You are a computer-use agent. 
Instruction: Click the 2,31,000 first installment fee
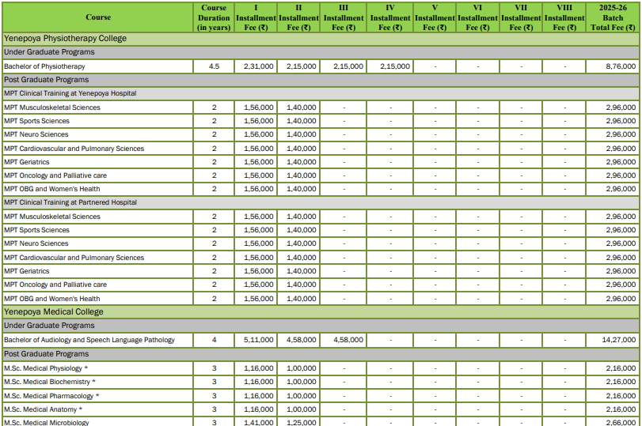[258, 66]
